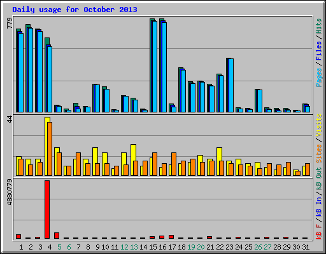The image size is (326, 254).
Task: Click green day 27 on the x-axis
Action: click(x=267, y=247)
